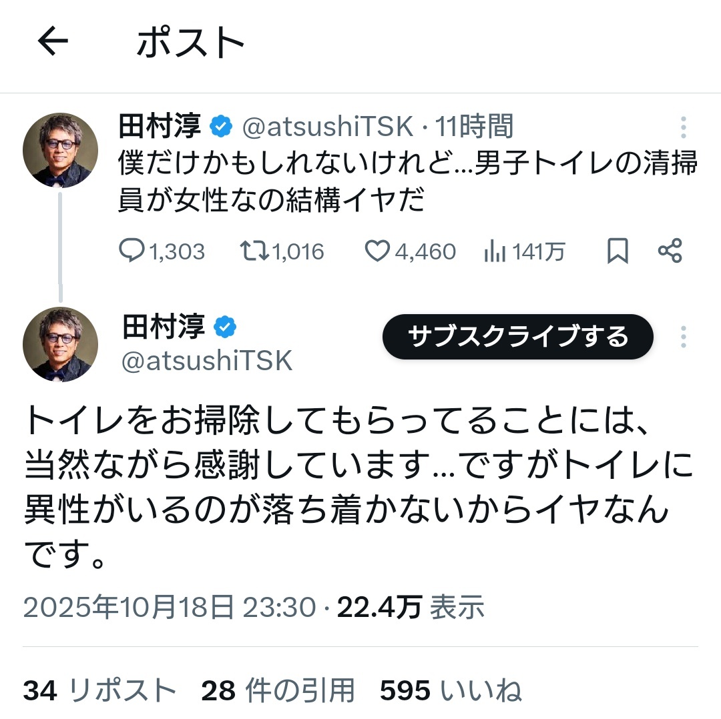View the 34 リポスト list
This screenshot has width=721, height=719.
point(99,691)
